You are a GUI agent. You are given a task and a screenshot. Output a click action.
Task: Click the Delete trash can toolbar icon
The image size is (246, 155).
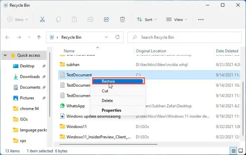click(x=122, y=19)
